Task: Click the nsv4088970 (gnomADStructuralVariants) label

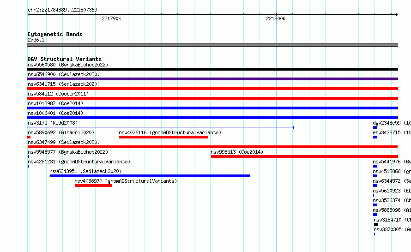Action: click(x=126, y=181)
